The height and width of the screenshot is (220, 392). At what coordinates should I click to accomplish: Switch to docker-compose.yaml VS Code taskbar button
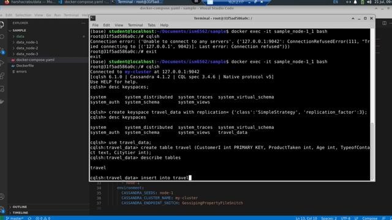(x=83, y=2)
